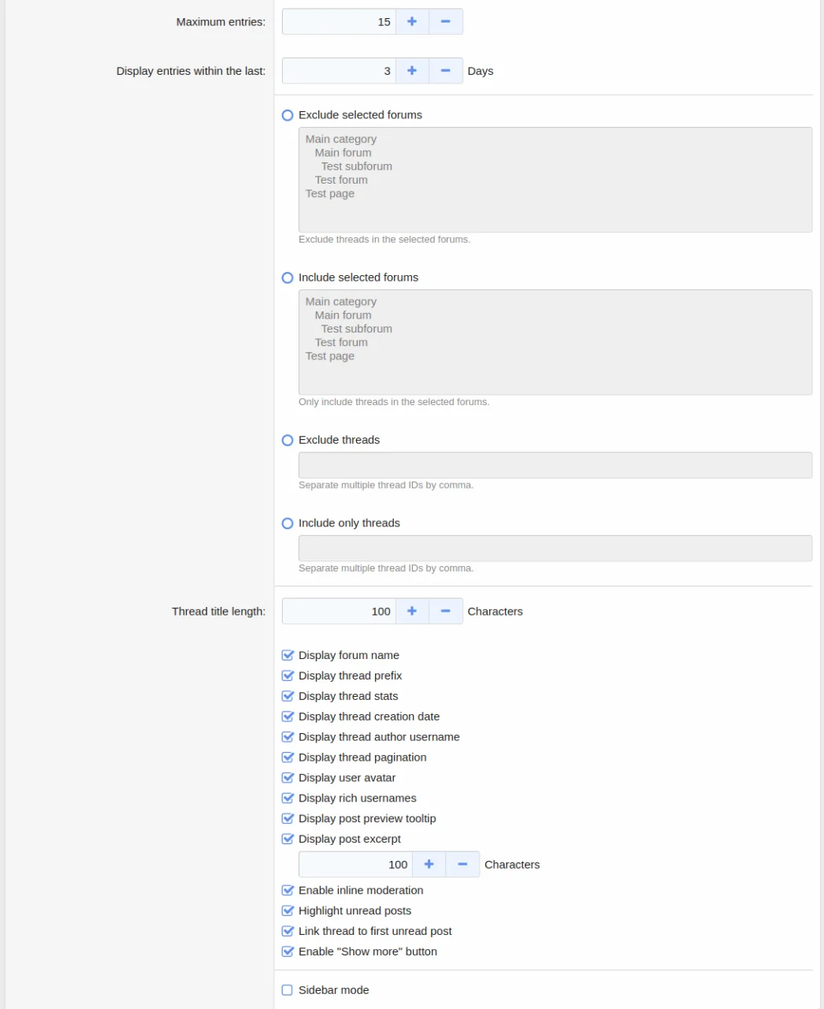Viewport: 824px width, 1009px height.
Task: Choose Include only threads radio option
Action: [x=288, y=523]
